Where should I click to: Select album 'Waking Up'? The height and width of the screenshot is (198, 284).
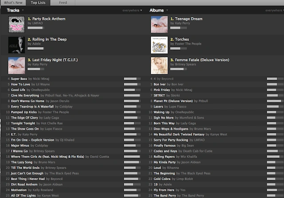point(162,112)
